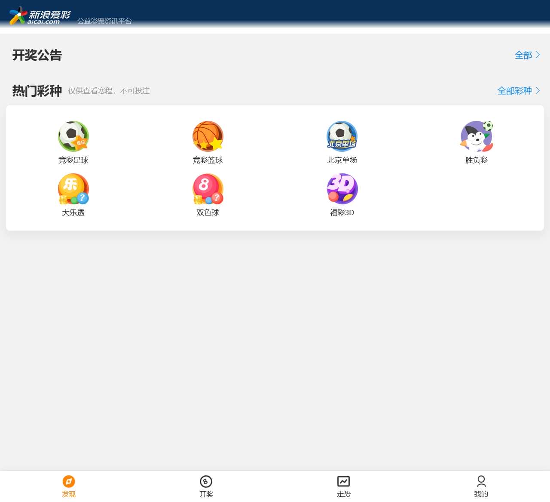The image size is (550, 502).
Task: Select the 大乐透 lottery icon
Action: [x=73, y=188]
